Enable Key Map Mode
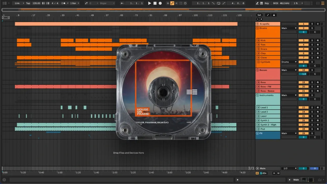 click(267, 3)
